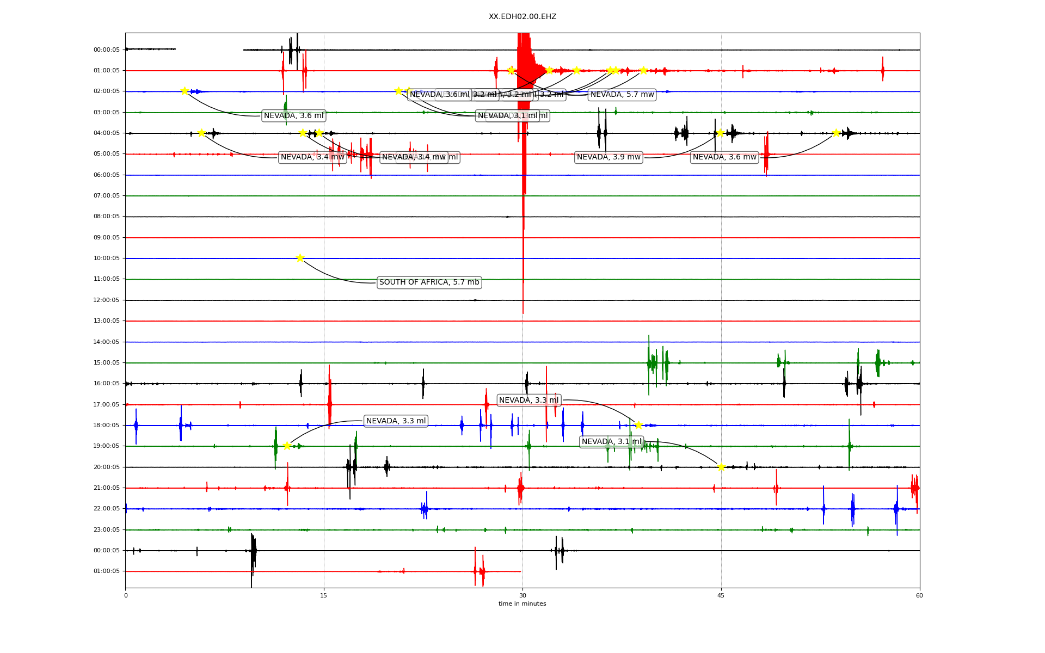Click the star linked to NEVADA, 3.6 mw
Screen dimensions: 1045x653
pos(836,133)
